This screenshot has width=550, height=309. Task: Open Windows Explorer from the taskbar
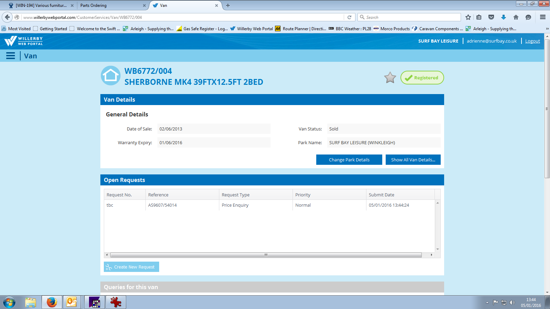(31, 302)
